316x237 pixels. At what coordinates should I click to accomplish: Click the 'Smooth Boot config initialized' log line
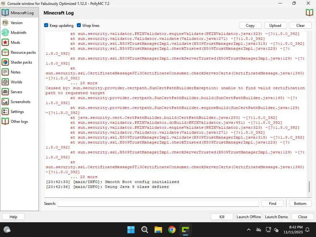point(112,182)
